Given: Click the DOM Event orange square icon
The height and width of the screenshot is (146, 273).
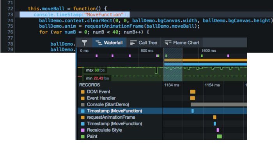Looking at the screenshot, I should click(x=83, y=92).
